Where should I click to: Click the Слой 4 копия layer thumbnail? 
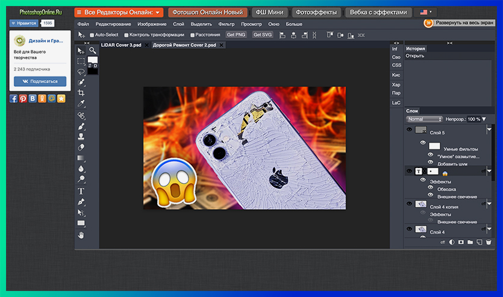tap(420, 205)
